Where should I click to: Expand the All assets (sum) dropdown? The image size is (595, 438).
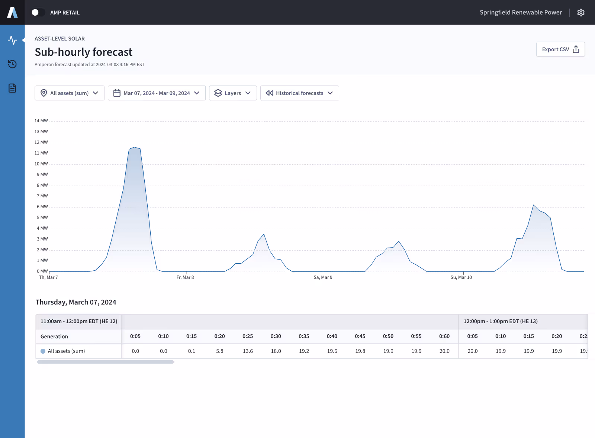coord(69,93)
